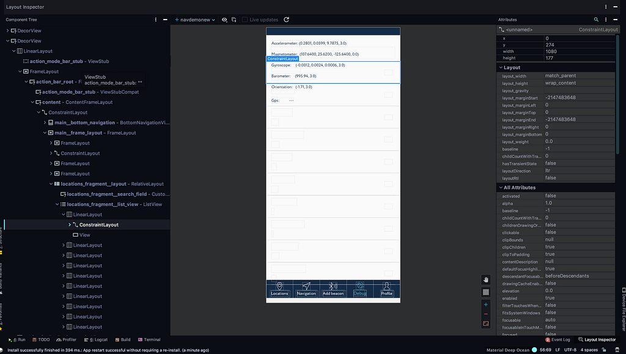Open Component Tree options menu
Image resolution: width=626 pixels, height=354 pixels.
(156, 19)
